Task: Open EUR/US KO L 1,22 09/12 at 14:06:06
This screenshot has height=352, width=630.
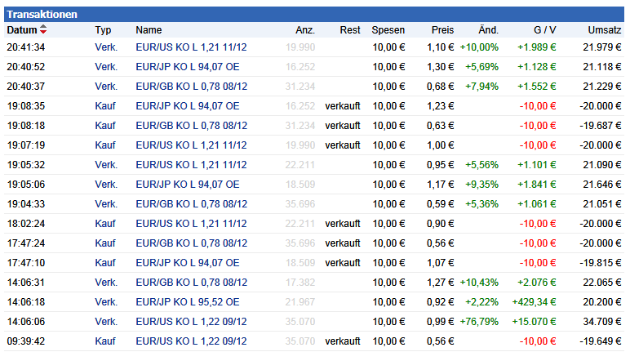Action: click(191, 322)
